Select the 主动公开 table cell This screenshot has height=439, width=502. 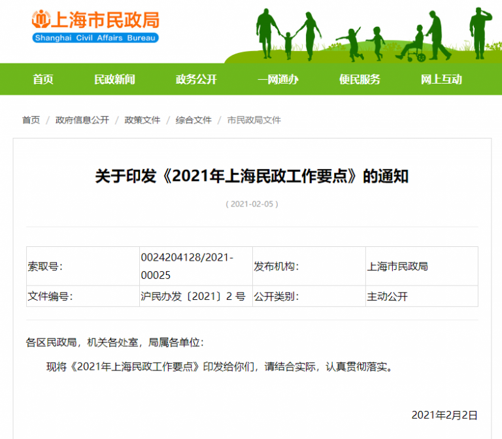(x=422, y=297)
